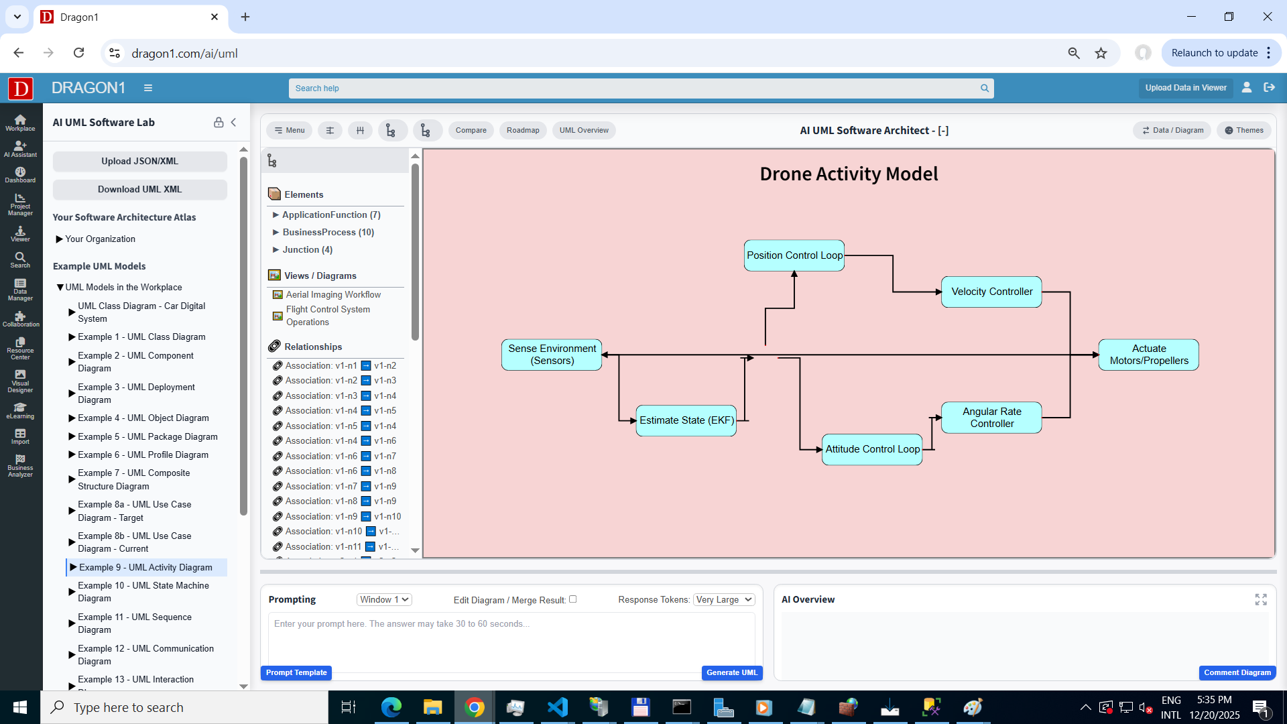Toggle the lock icon beside AI UML Software Lab
Image resolution: width=1287 pixels, height=724 pixels.
click(x=219, y=122)
